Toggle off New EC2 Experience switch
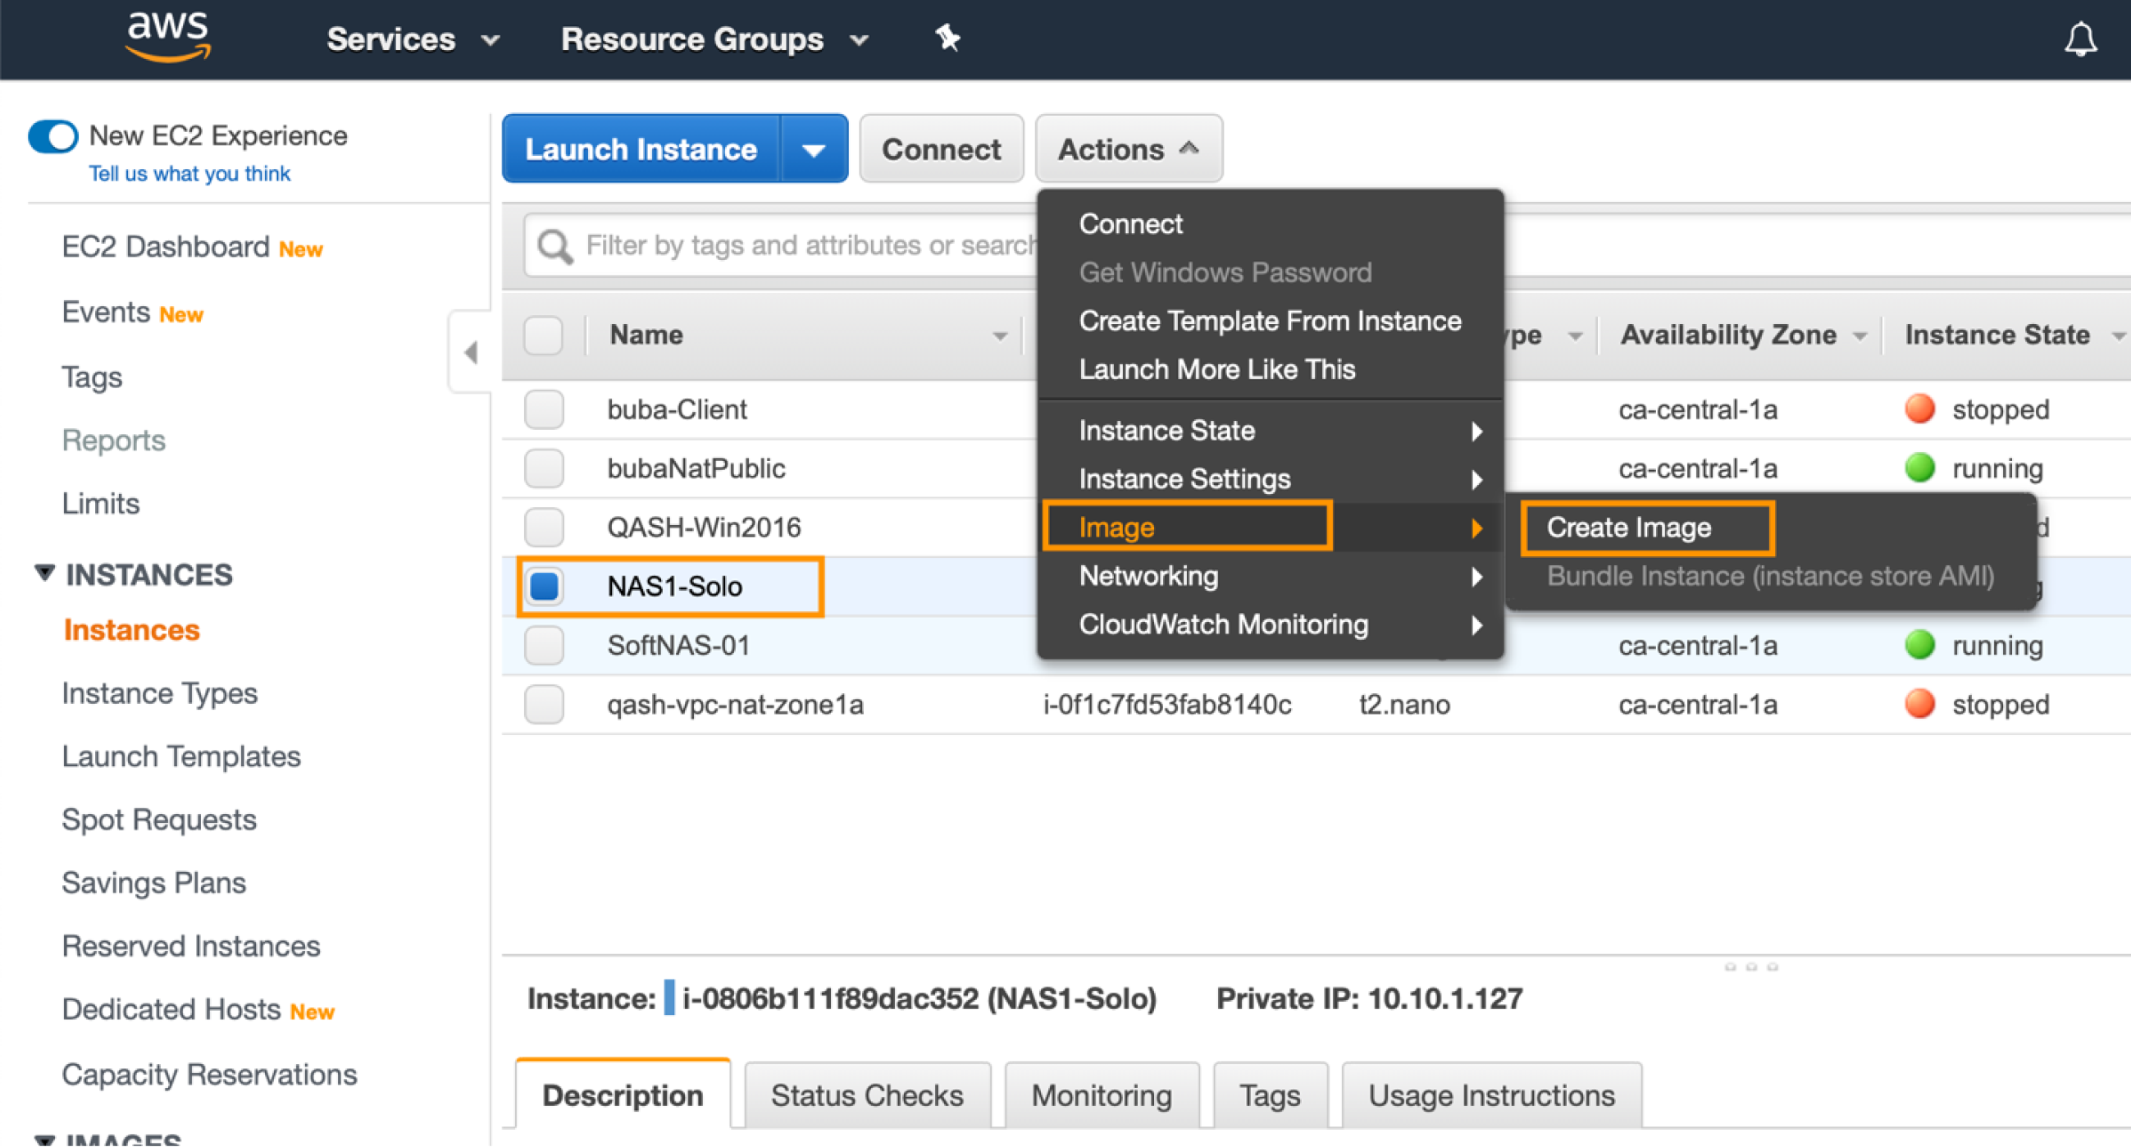 click(53, 136)
